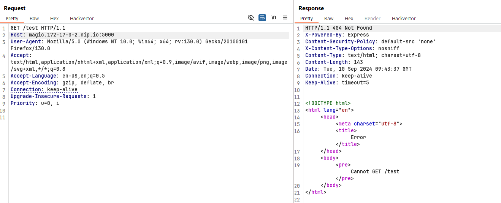Select the Request Pretty tab
501x203 pixels.
[12, 18]
